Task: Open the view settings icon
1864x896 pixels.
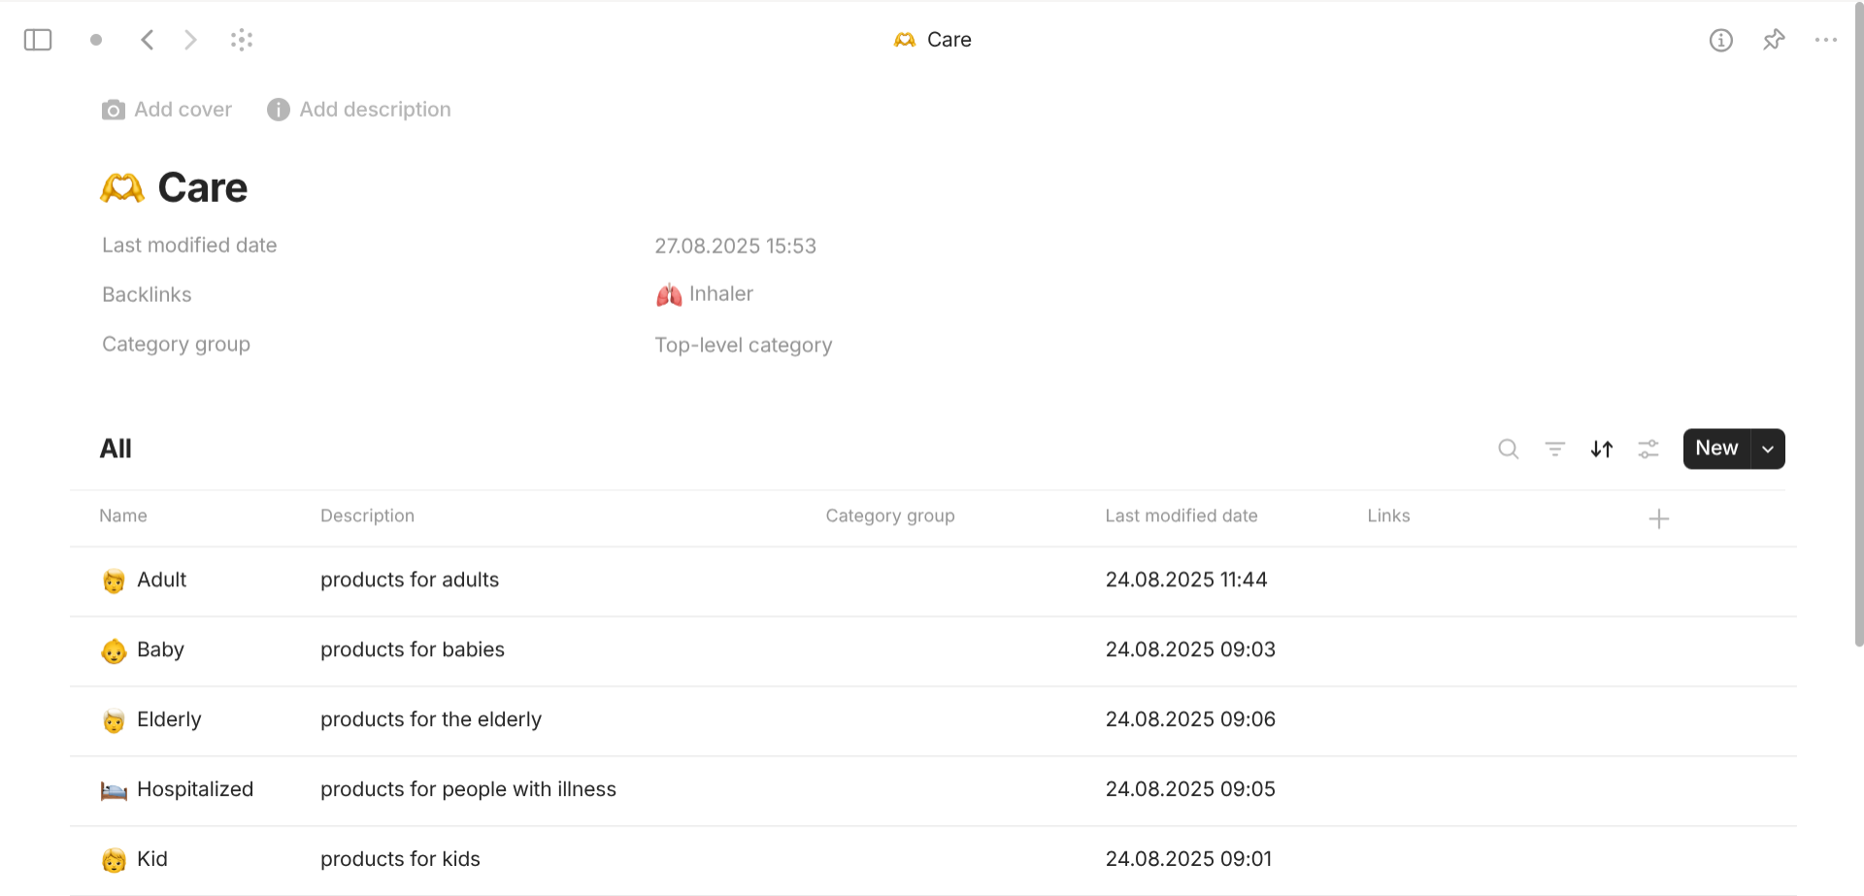Action: (1648, 448)
